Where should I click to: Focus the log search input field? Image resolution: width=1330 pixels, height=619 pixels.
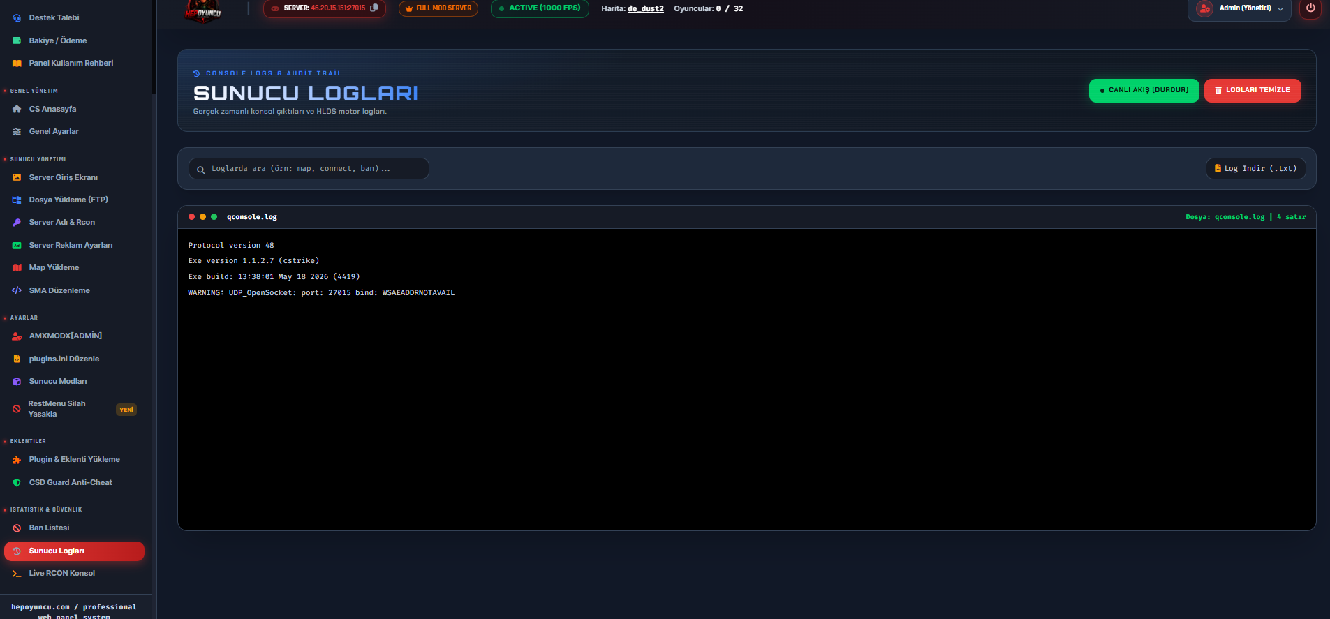tap(309, 169)
